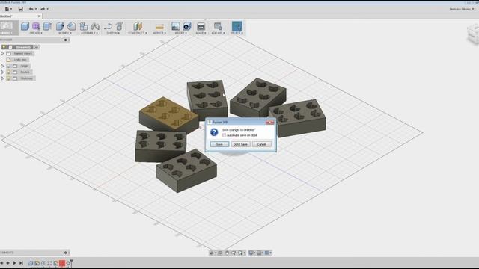The width and height of the screenshot is (479, 269).
Task: Select the second Insert tool icon
Action: click(187, 26)
